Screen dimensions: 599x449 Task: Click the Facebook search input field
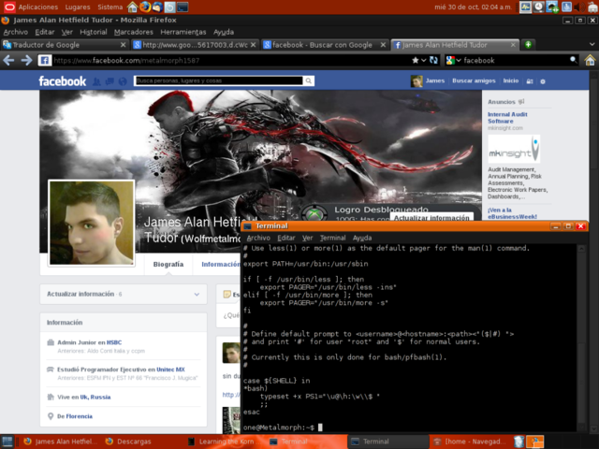tap(219, 80)
